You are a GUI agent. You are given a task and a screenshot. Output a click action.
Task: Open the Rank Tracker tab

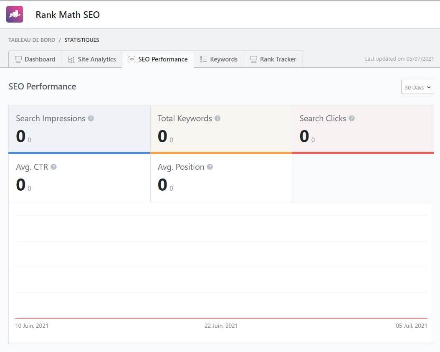273,59
